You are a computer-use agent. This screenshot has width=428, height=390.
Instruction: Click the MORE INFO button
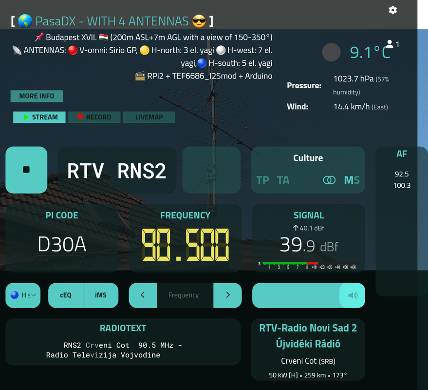[37, 96]
